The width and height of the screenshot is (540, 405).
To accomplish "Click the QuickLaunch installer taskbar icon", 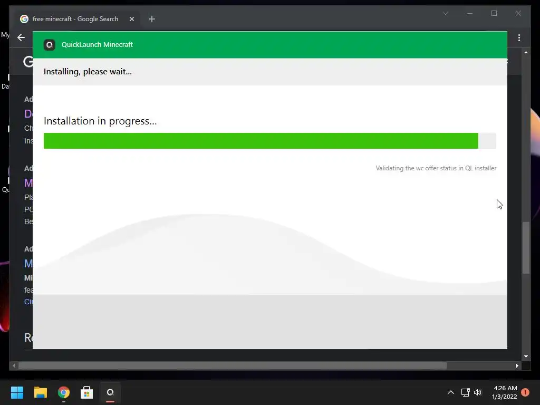I will [110, 392].
